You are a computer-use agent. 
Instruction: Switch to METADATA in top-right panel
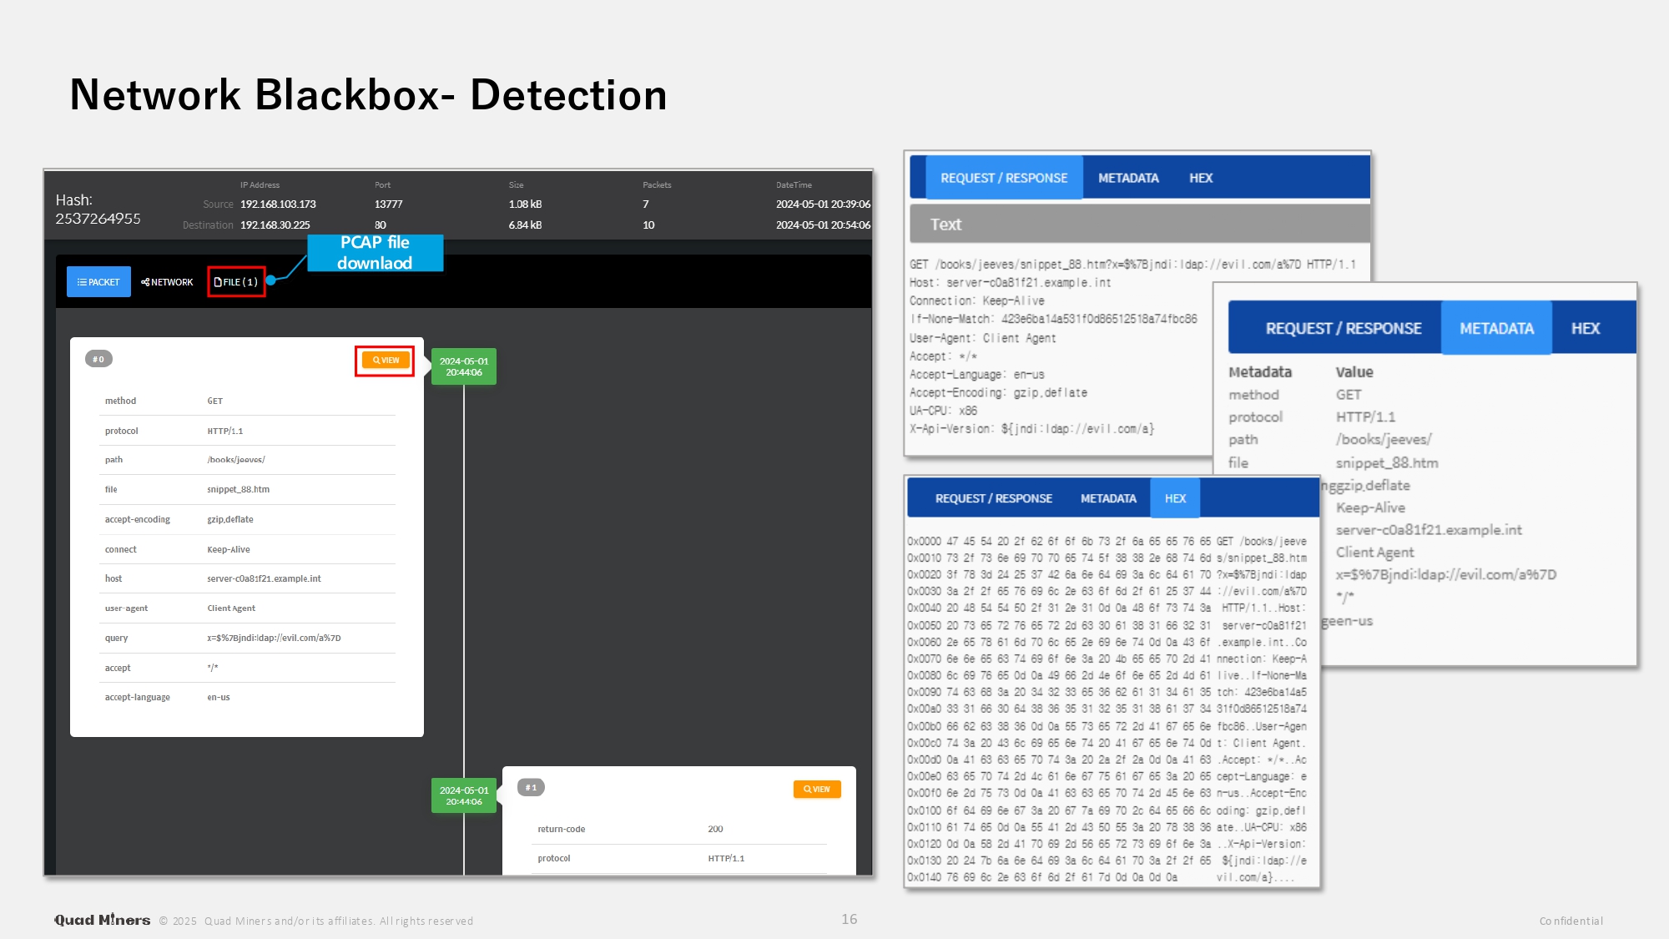point(1127,178)
